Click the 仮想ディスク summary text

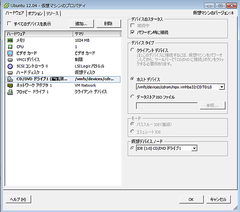pos(85,73)
